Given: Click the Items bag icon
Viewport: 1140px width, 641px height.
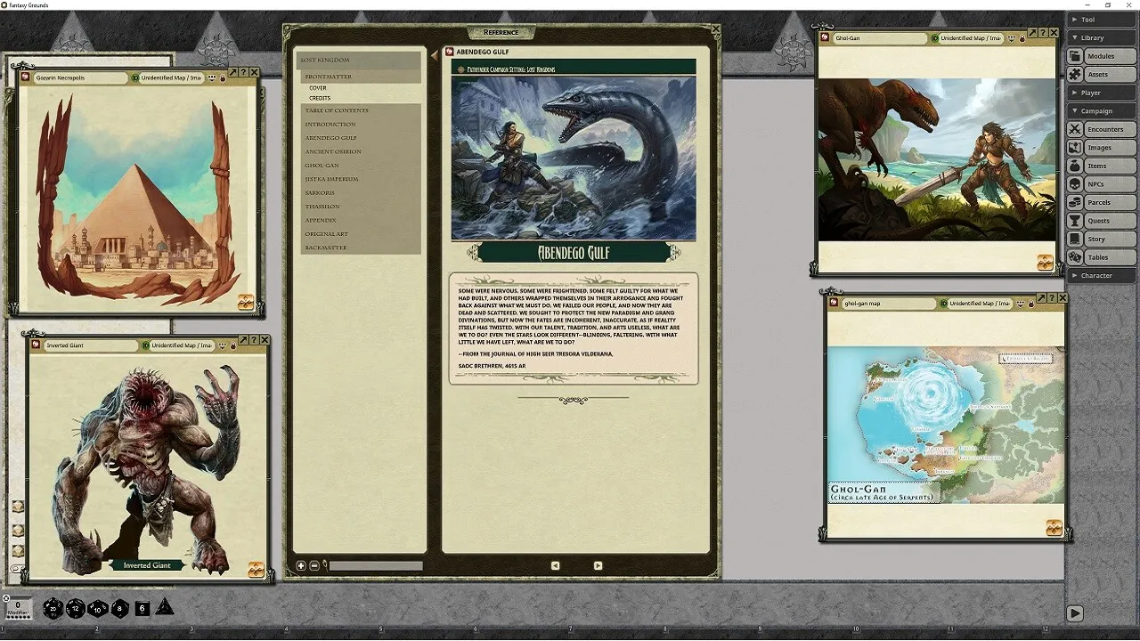Looking at the screenshot, I should (x=1075, y=166).
